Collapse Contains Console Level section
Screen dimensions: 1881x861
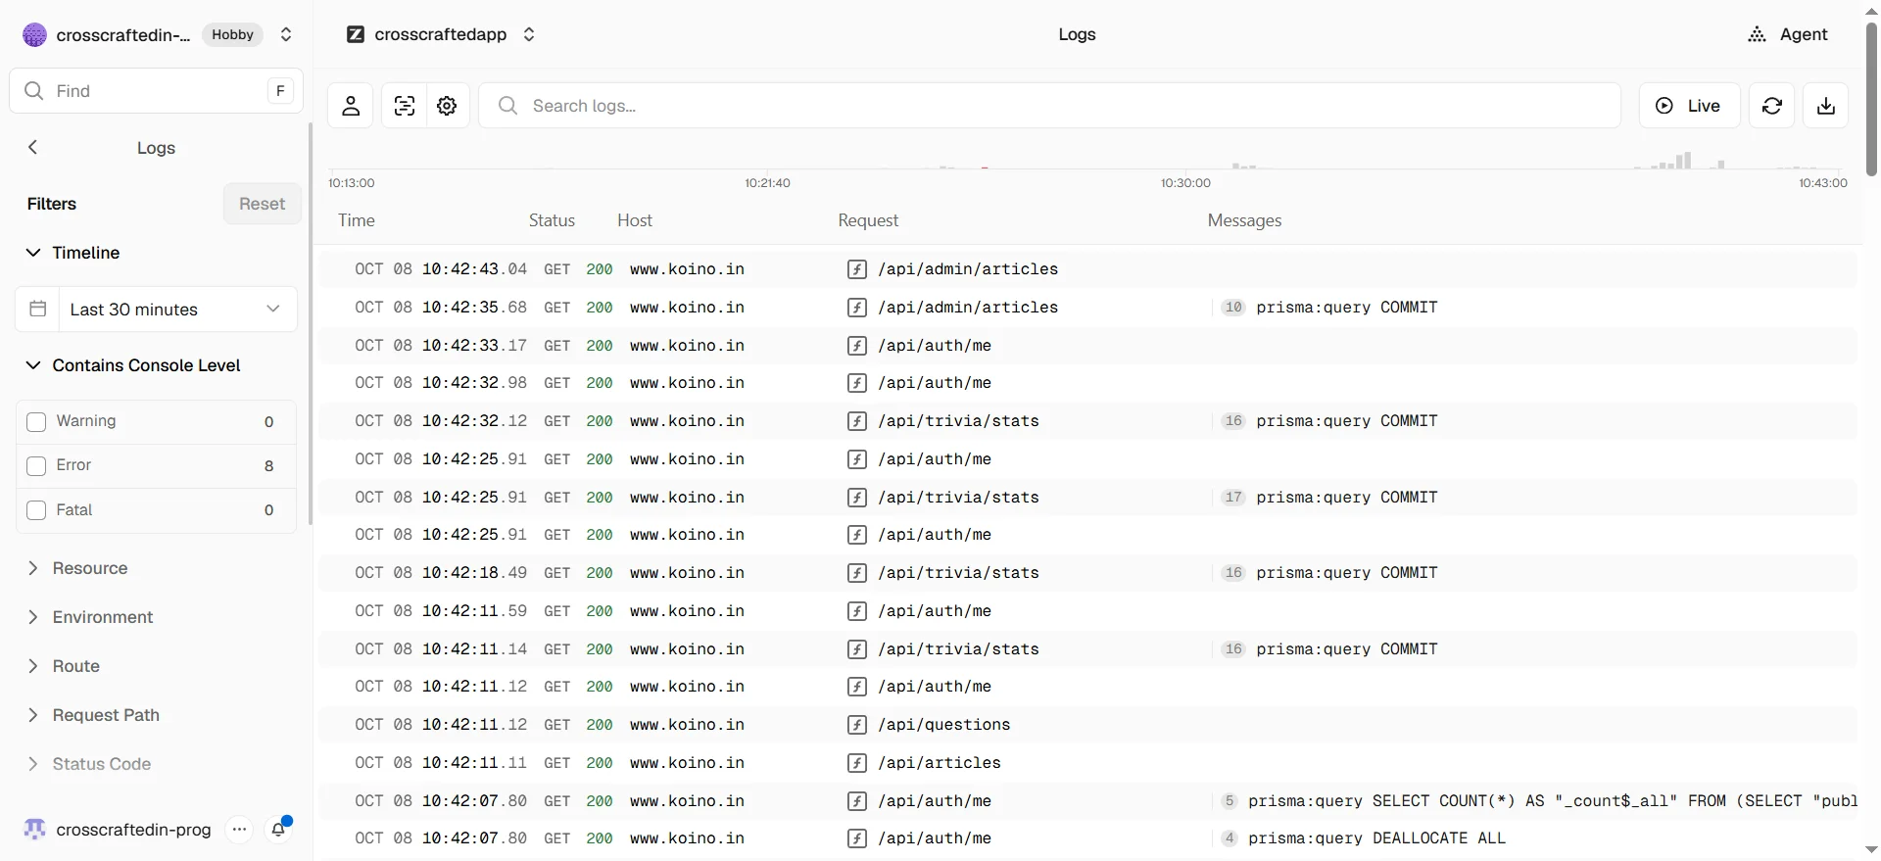click(132, 365)
